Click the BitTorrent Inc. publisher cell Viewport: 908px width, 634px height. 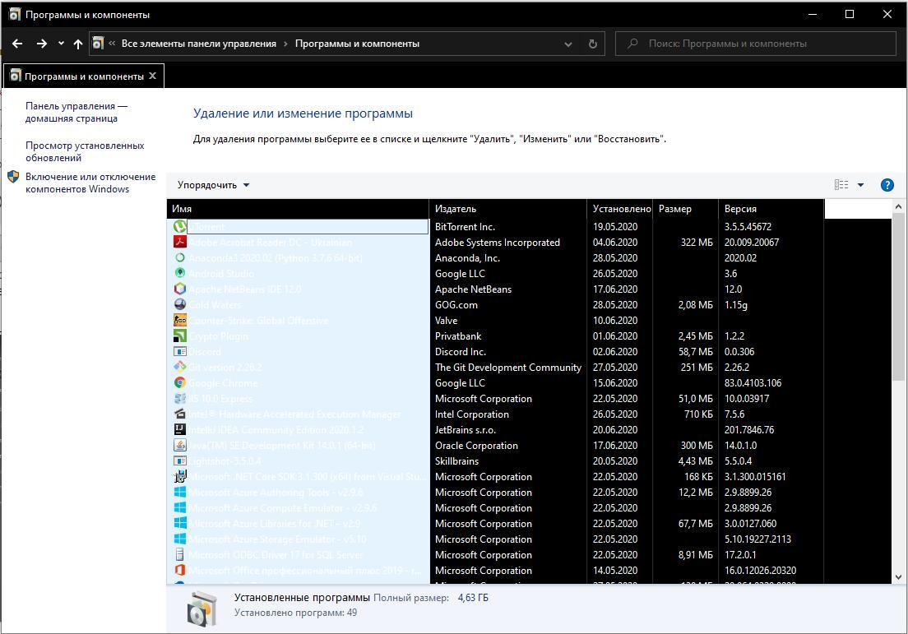pyautogui.click(x=465, y=226)
